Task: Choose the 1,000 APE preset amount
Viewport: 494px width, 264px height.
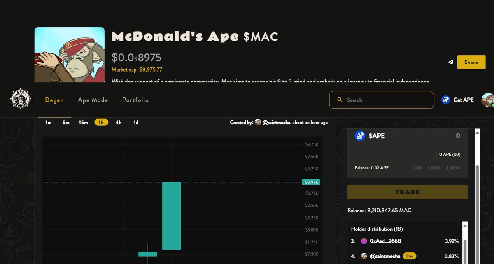Action: (434, 168)
